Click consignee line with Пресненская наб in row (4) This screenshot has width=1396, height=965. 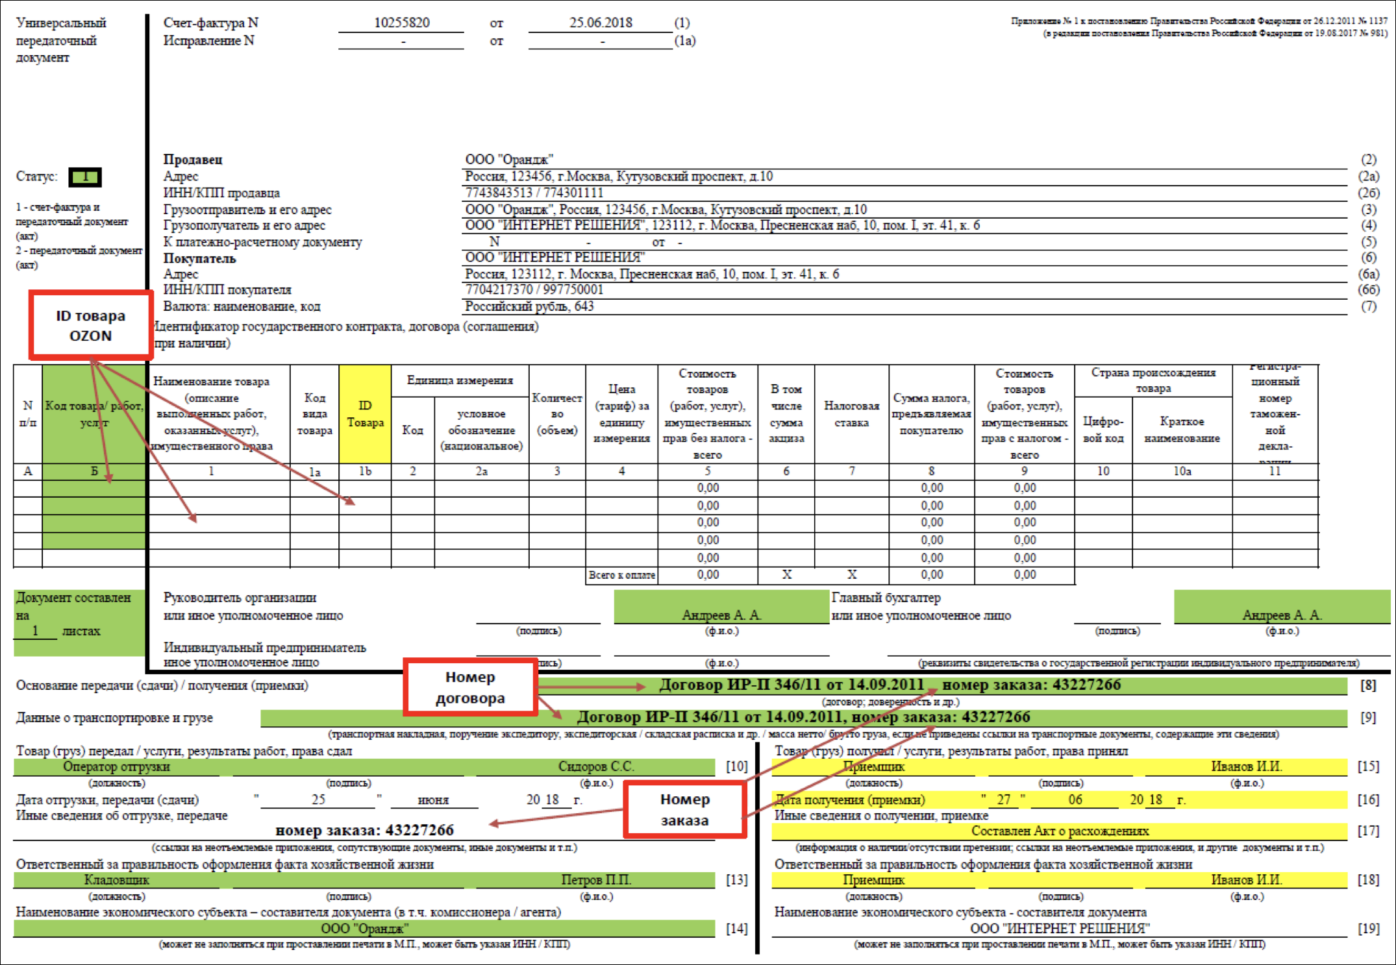tap(722, 226)
